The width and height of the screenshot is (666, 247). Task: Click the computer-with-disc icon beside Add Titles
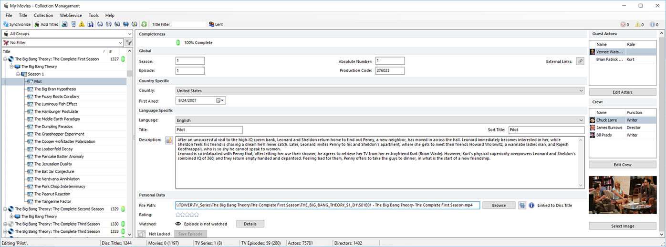click(x=64, y=24)
